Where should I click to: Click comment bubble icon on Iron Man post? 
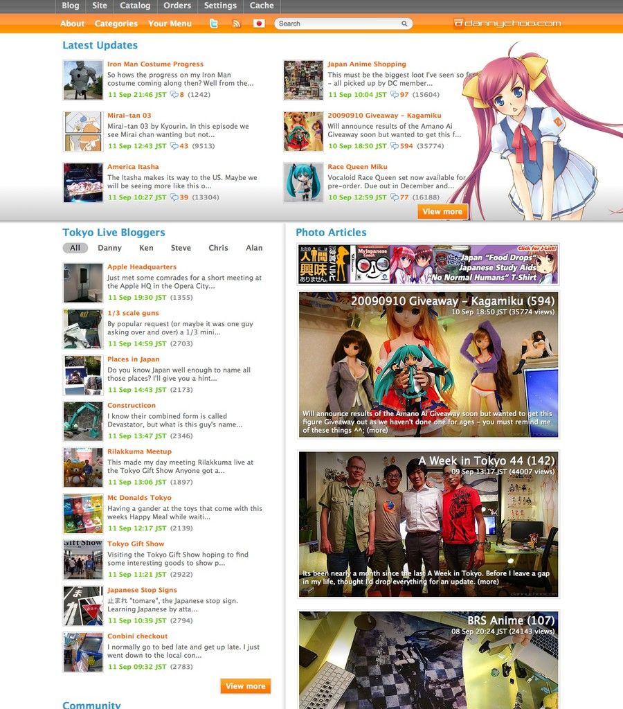[x=174, y=95]
